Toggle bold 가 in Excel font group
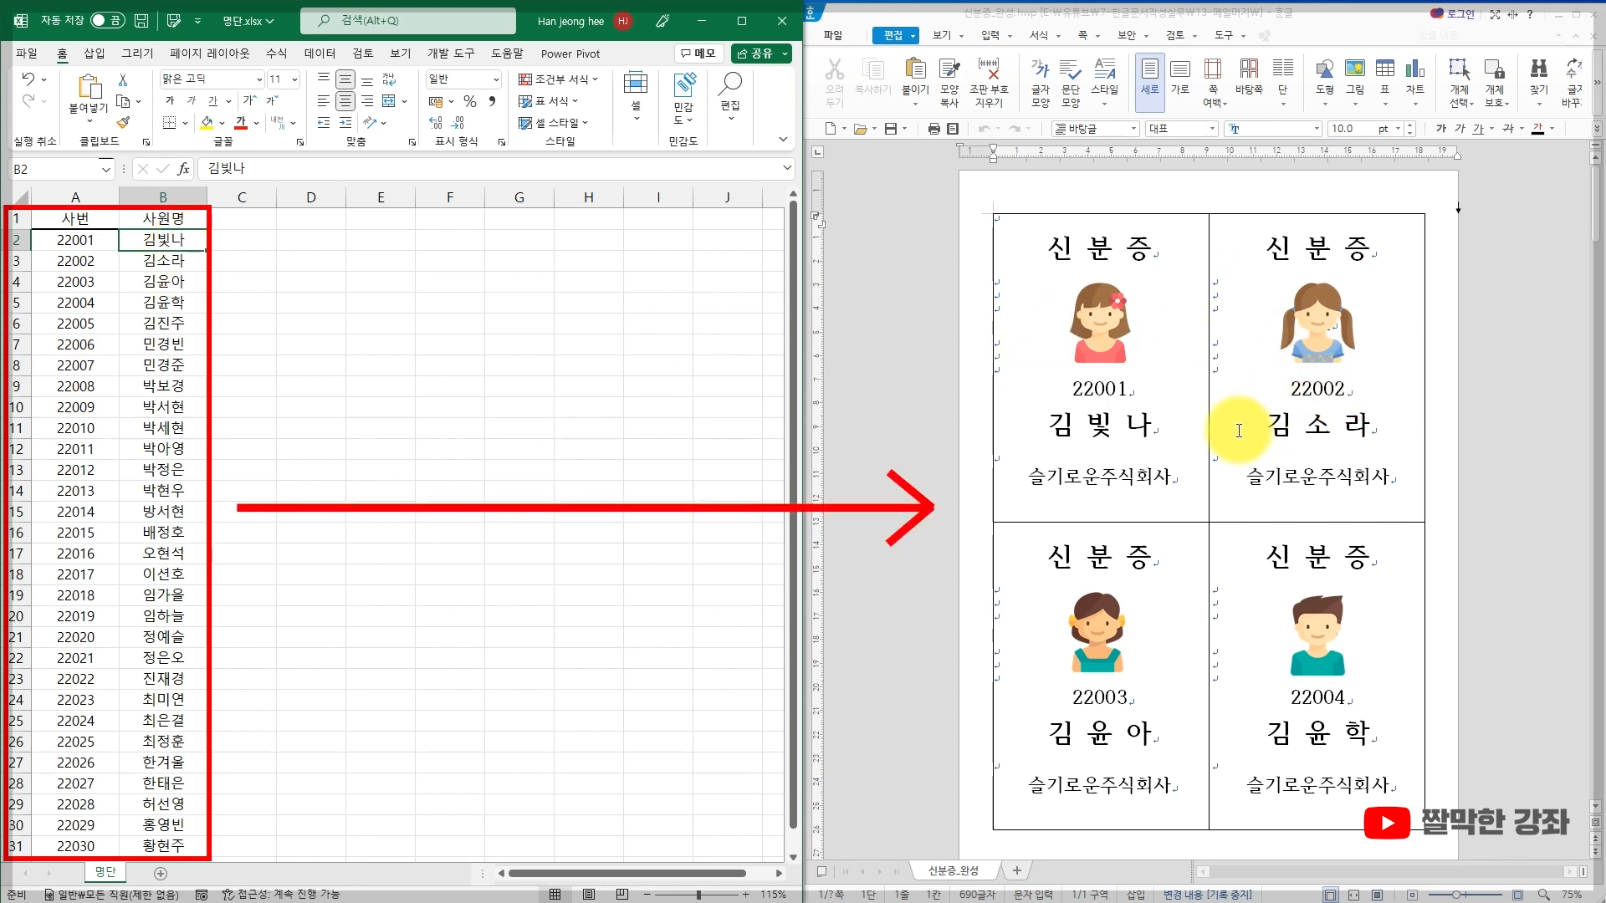This screenshot has width=1606, height=903. pos(170,101)
